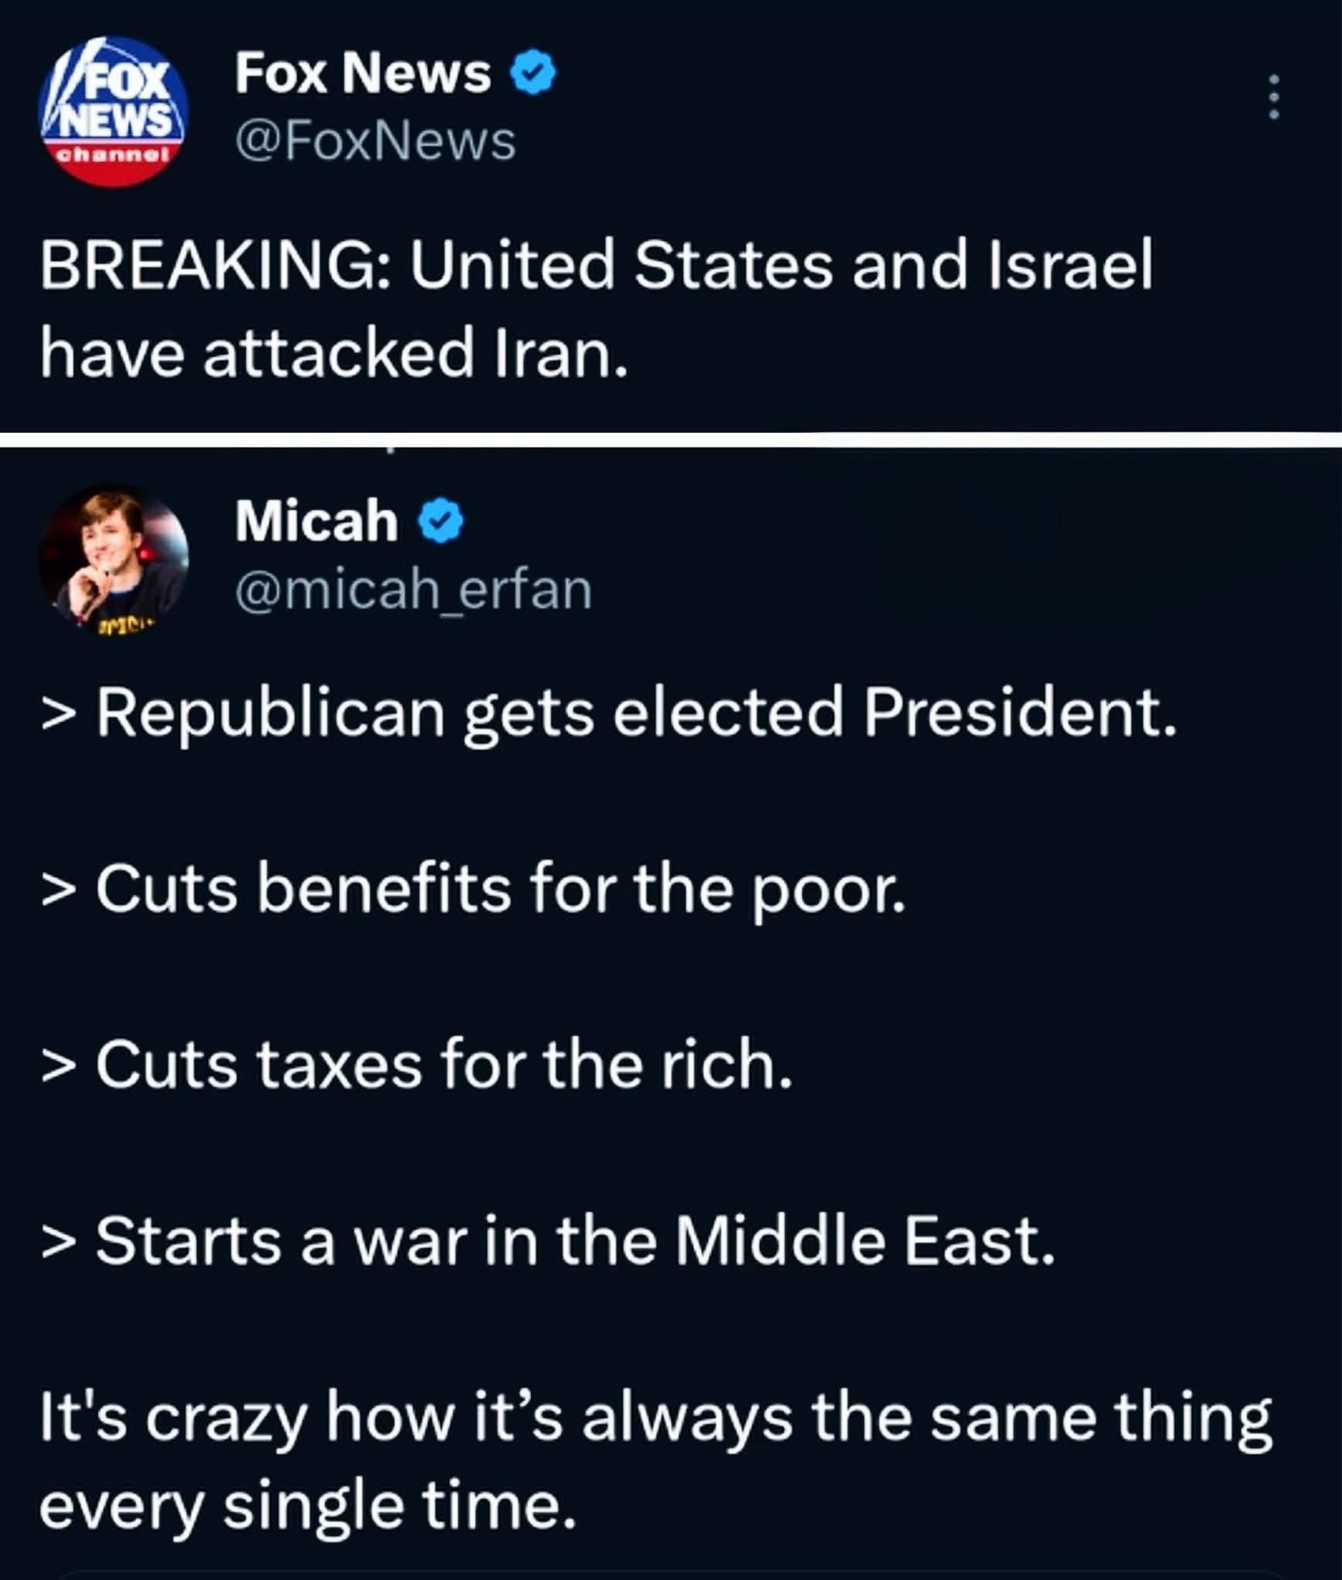This screenshot has height=1580, width=1342.
Task: Click 'Cuts benefits for the poor.' line
Action: point(499,890)
